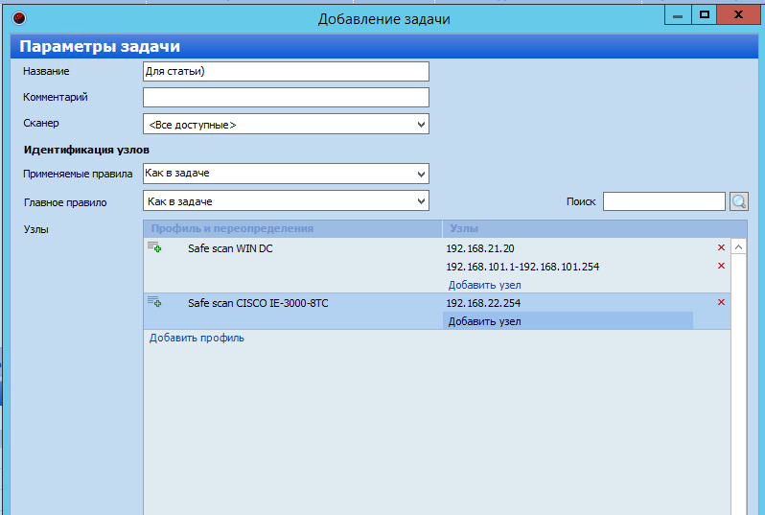Click the scroll up arrow of node list
This screenshot has height=515, width=765.
tap(739, 247)
